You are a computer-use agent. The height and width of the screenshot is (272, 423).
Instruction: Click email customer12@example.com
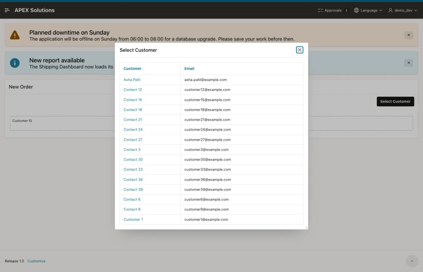coord(207,90)
